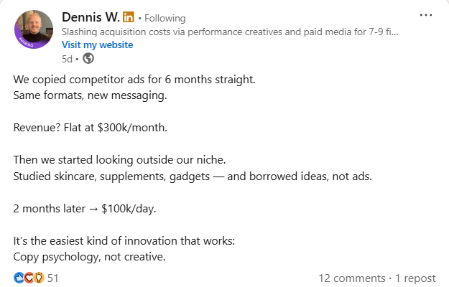Image resolution: width=449 pixels, height=287 pixels.
Task: View the 12 comments
Action: (352, 278)
